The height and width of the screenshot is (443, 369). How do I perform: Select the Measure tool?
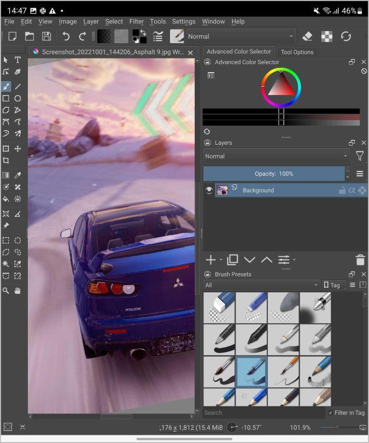coord(17,214)
